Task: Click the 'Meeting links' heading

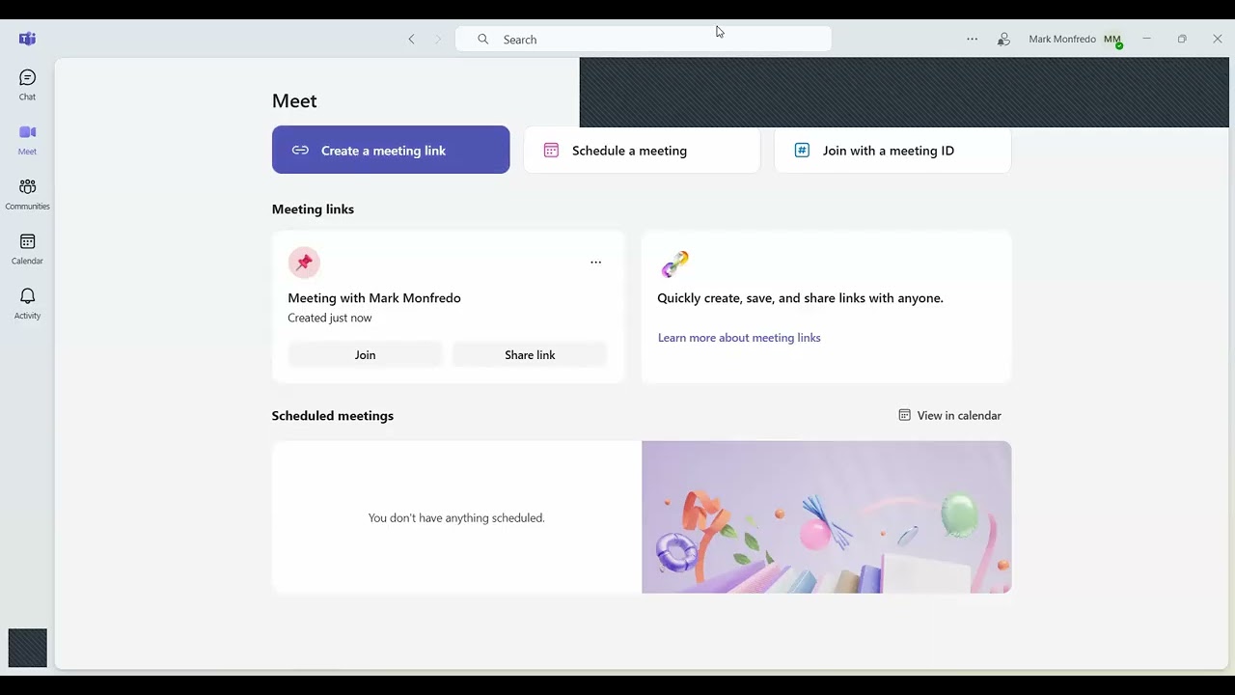Action: [313, 209]
